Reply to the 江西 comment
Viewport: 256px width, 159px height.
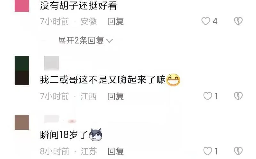click(x=116, y=96)
